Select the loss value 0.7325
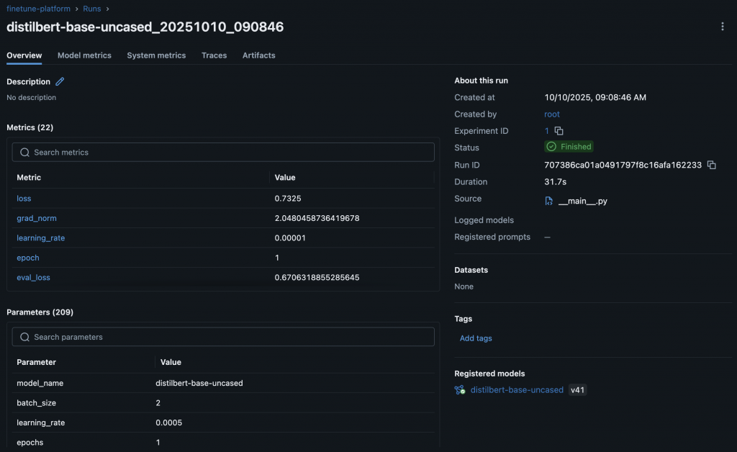Viewport: 737px width, 452px height. [x=288, y=198]
